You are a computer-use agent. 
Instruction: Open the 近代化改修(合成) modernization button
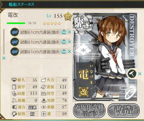point(89,110)
